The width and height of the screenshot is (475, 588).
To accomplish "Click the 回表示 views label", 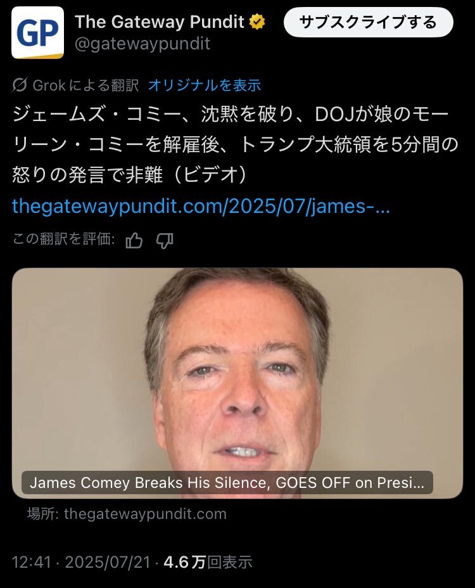I will point(229,562).
